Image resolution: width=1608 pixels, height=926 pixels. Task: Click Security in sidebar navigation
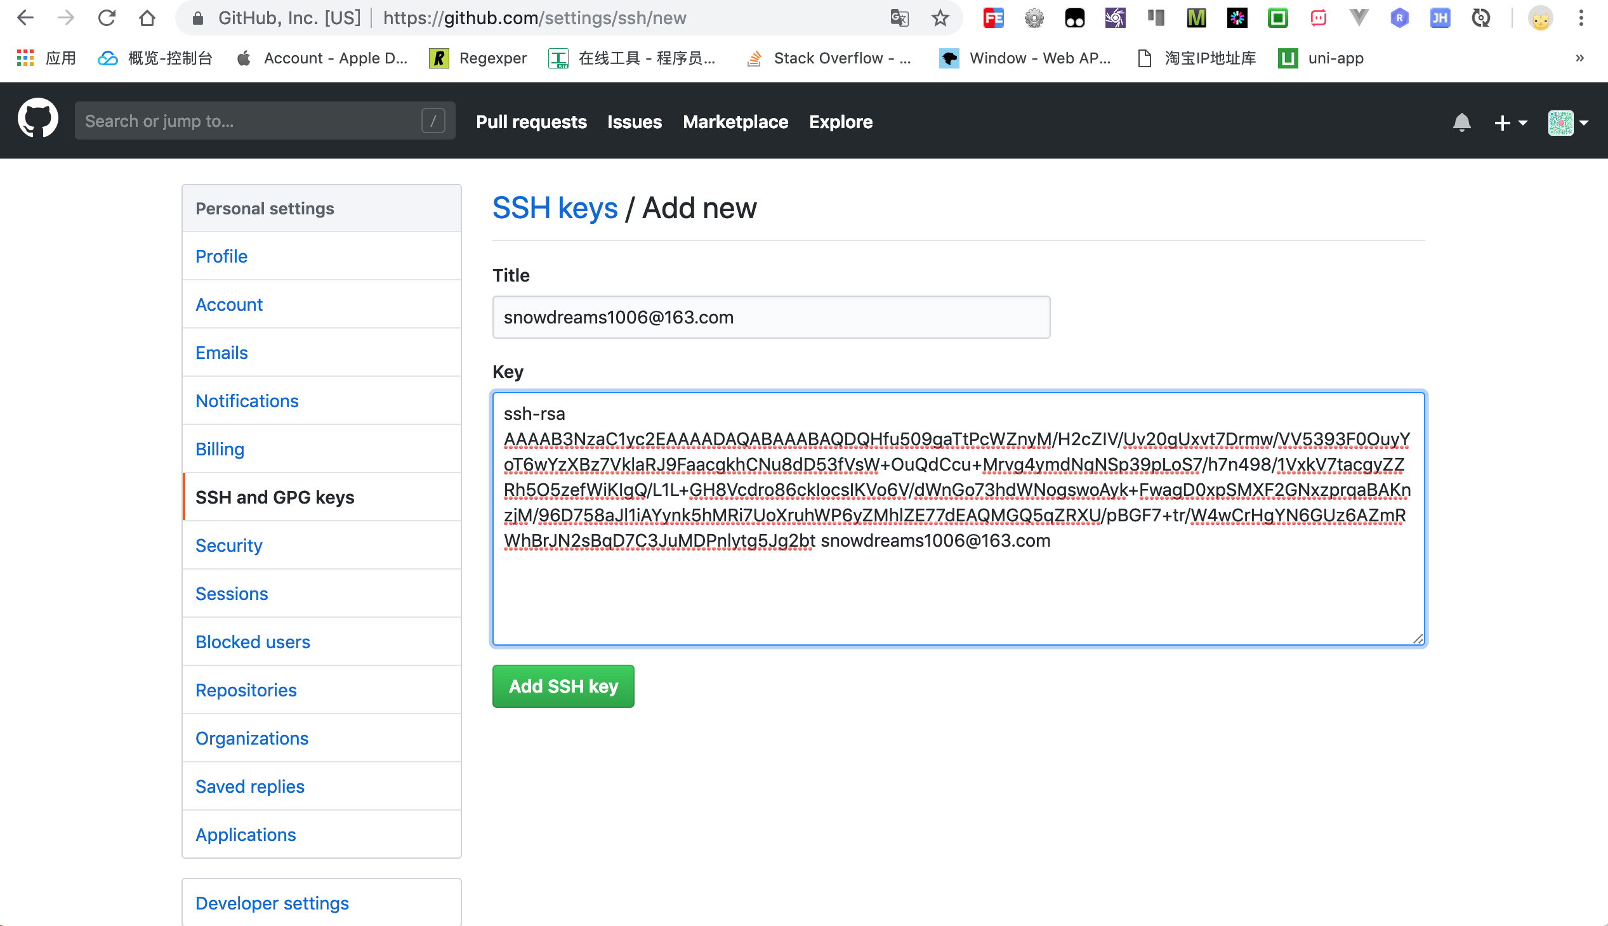pyautogui.click(x=228, y=545)
